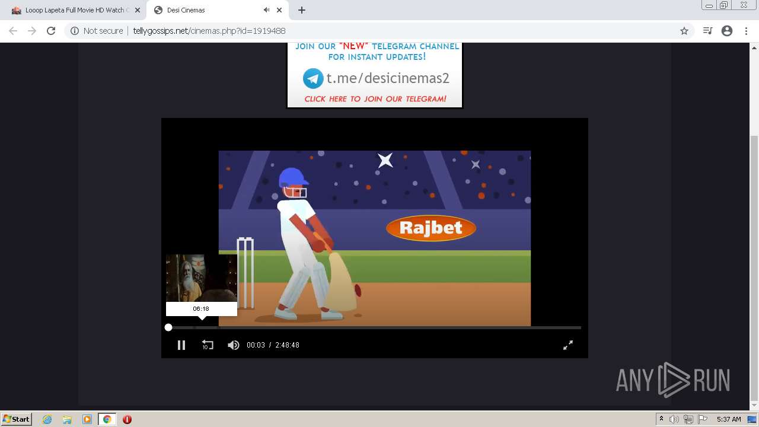Open the network tray icon

(x=688, y=419)
